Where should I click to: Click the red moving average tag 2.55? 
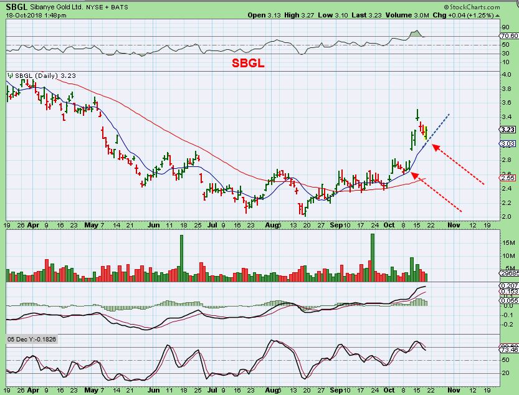tap(507, 178)
